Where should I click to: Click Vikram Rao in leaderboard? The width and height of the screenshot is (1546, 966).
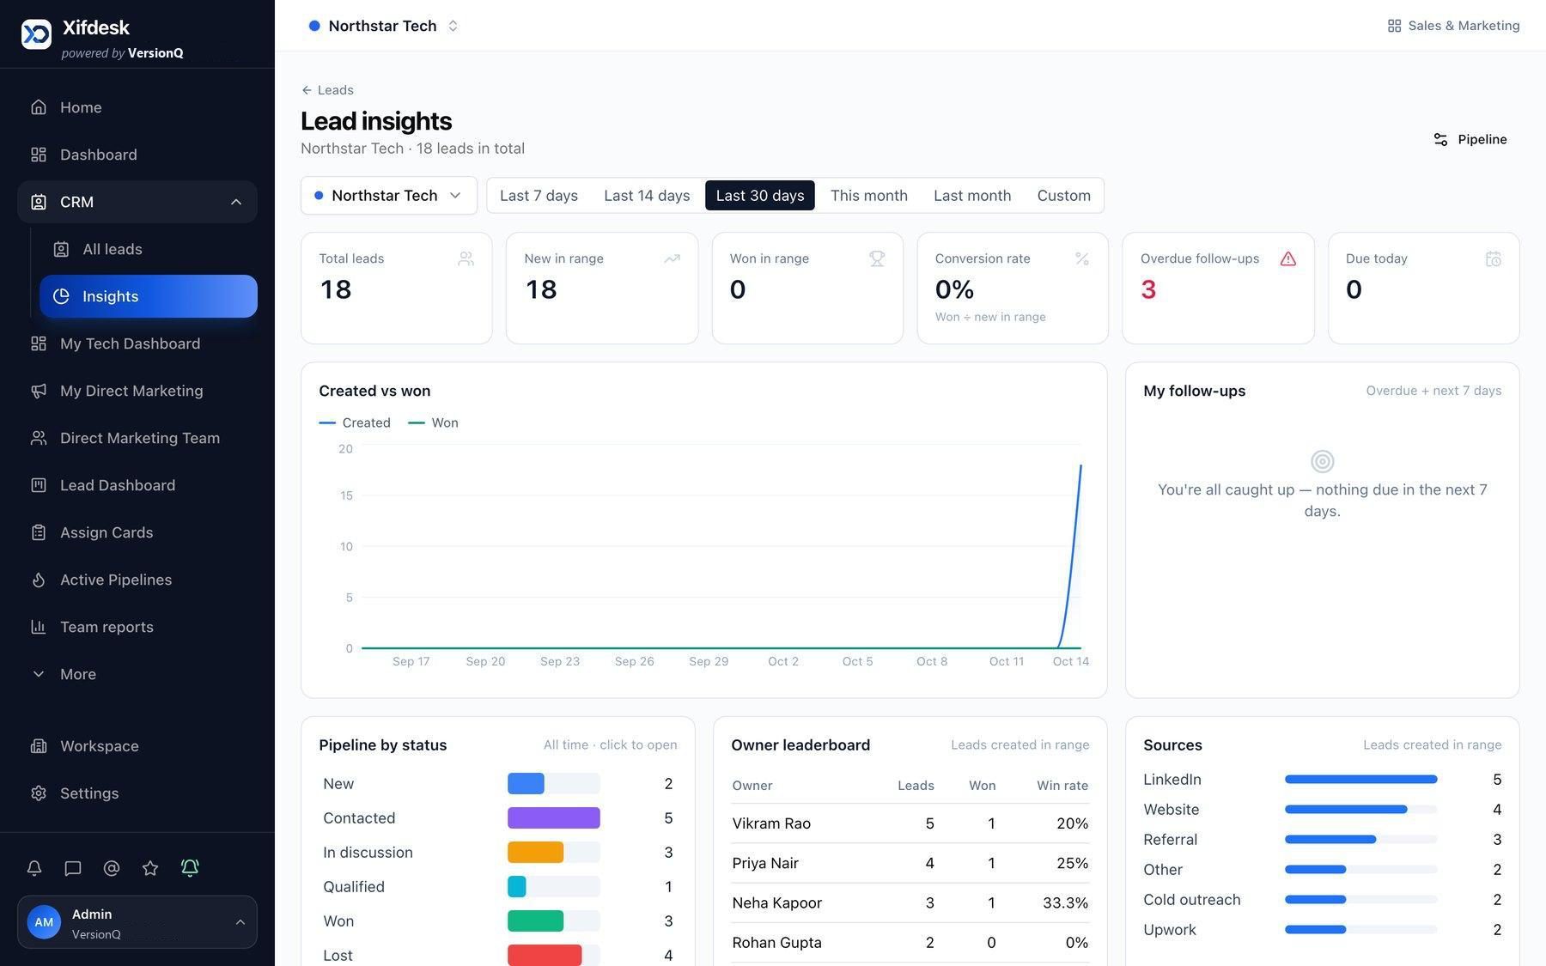[771, 823]
